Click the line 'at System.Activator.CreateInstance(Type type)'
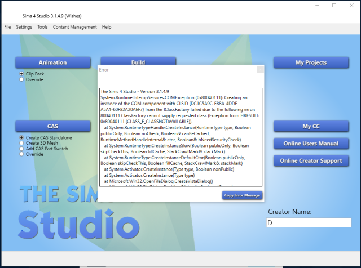The image size is (361, 268). [x=149, y=175]
